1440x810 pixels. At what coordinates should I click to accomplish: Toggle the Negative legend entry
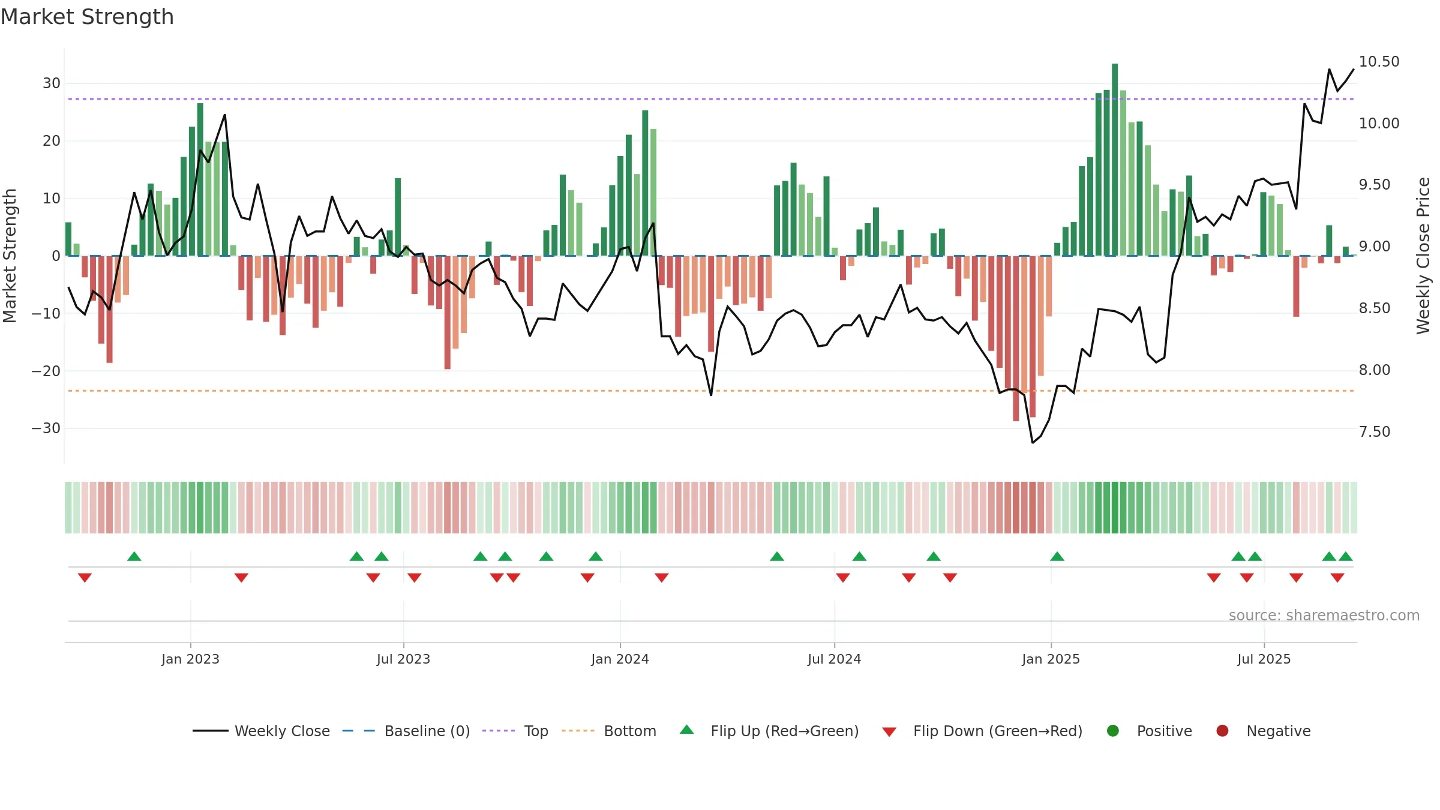[x=1263, y=731]
